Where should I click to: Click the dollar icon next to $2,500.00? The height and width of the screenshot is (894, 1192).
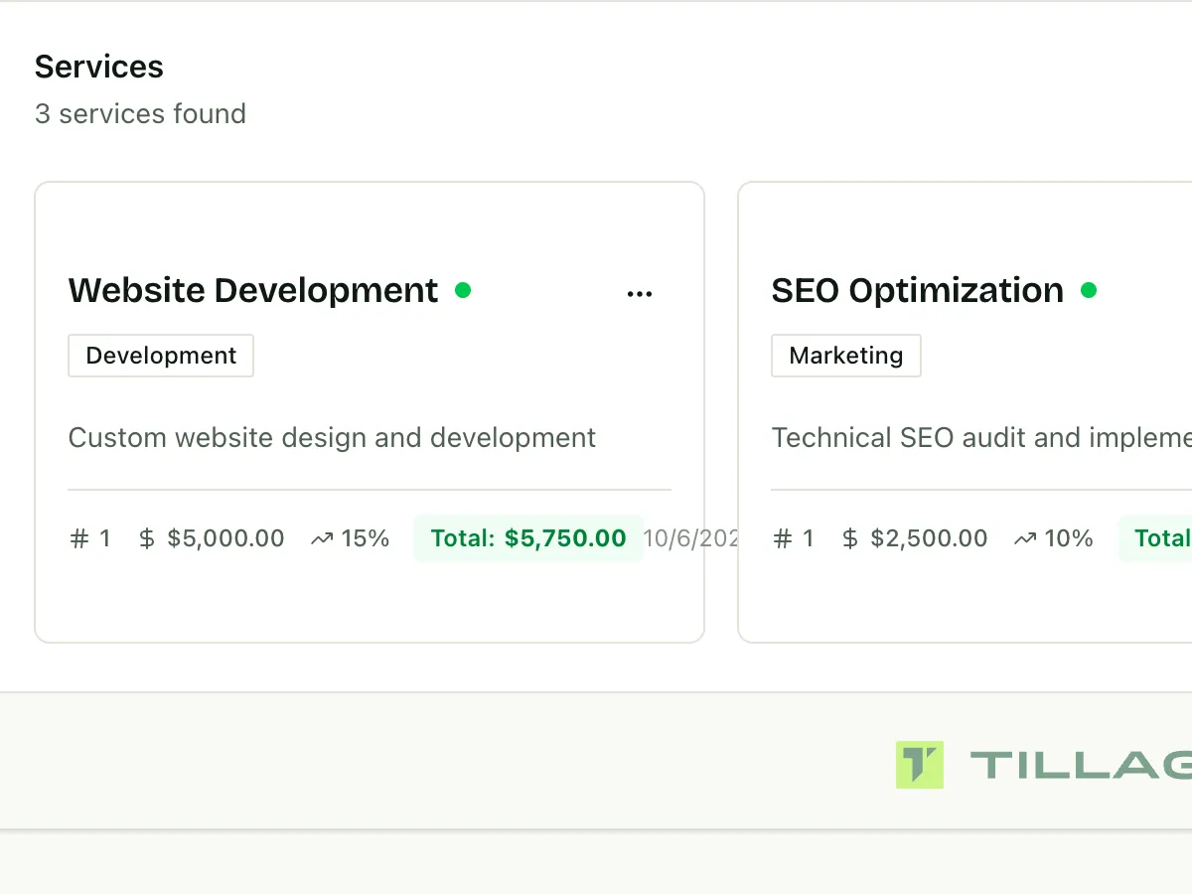click(x=850, y=539)
